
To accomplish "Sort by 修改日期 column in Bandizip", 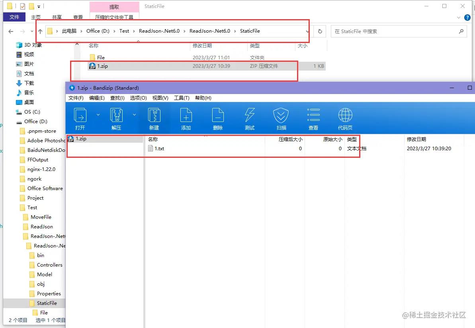I will coord(416,139).
